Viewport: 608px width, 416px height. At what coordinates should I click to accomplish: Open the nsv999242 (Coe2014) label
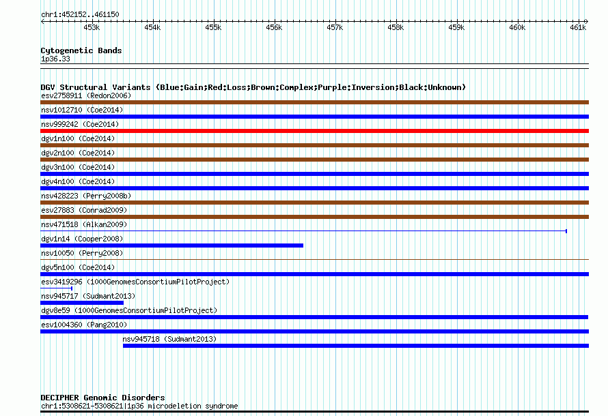[x=80, y=124]
